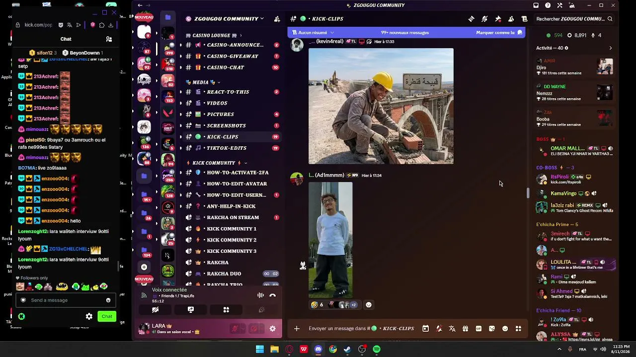Collapse the KICK COMMUNITY category

[217, 163]
